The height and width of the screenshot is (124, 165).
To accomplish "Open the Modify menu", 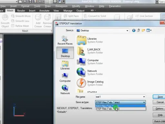I will [x=76, y=6].
